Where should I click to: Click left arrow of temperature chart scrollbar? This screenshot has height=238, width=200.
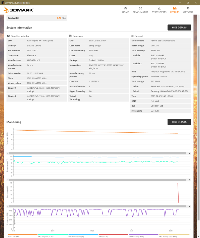pyautogui.click(x=8, y=180)
